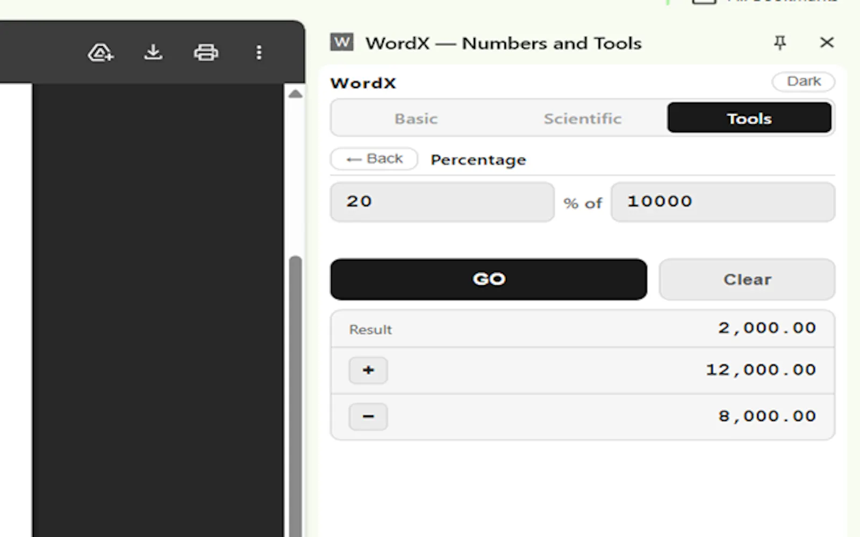Go back using the Back button
The image size is (860, 537).
374,159
